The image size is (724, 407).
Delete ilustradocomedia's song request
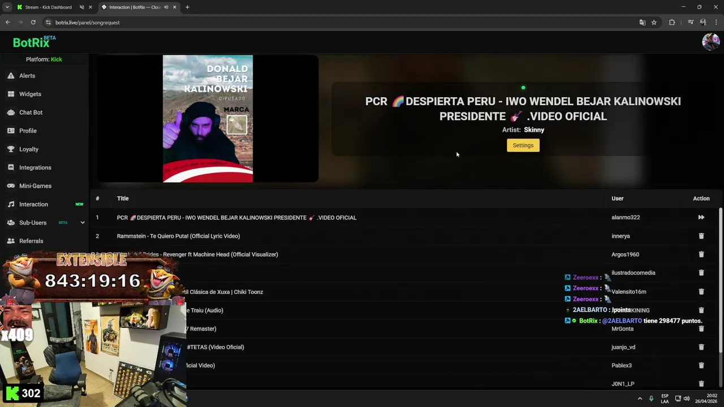pos(701,272)
